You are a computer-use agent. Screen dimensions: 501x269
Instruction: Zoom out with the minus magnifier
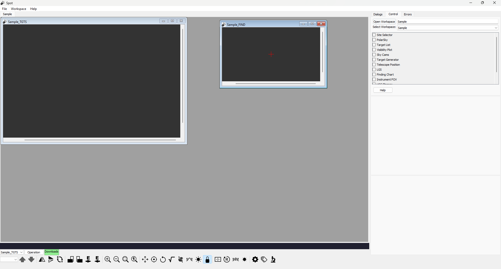pos(117,260)
